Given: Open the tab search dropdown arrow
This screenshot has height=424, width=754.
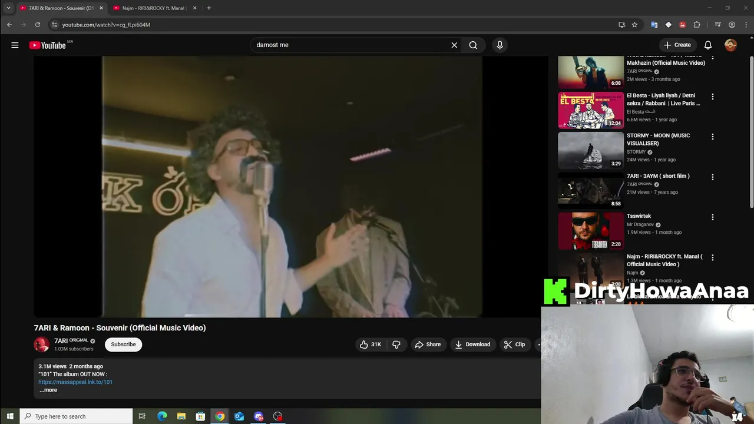Looking at the screenshot, I should click(8, 8).
